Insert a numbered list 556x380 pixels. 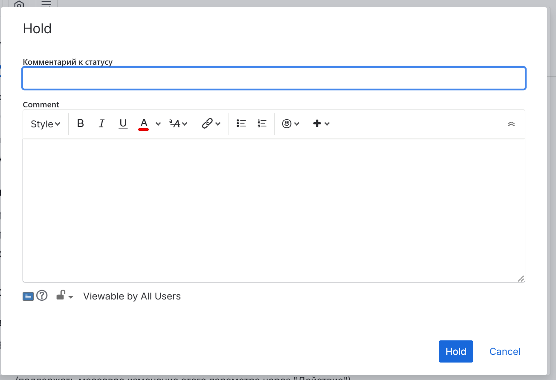point(262,124)
